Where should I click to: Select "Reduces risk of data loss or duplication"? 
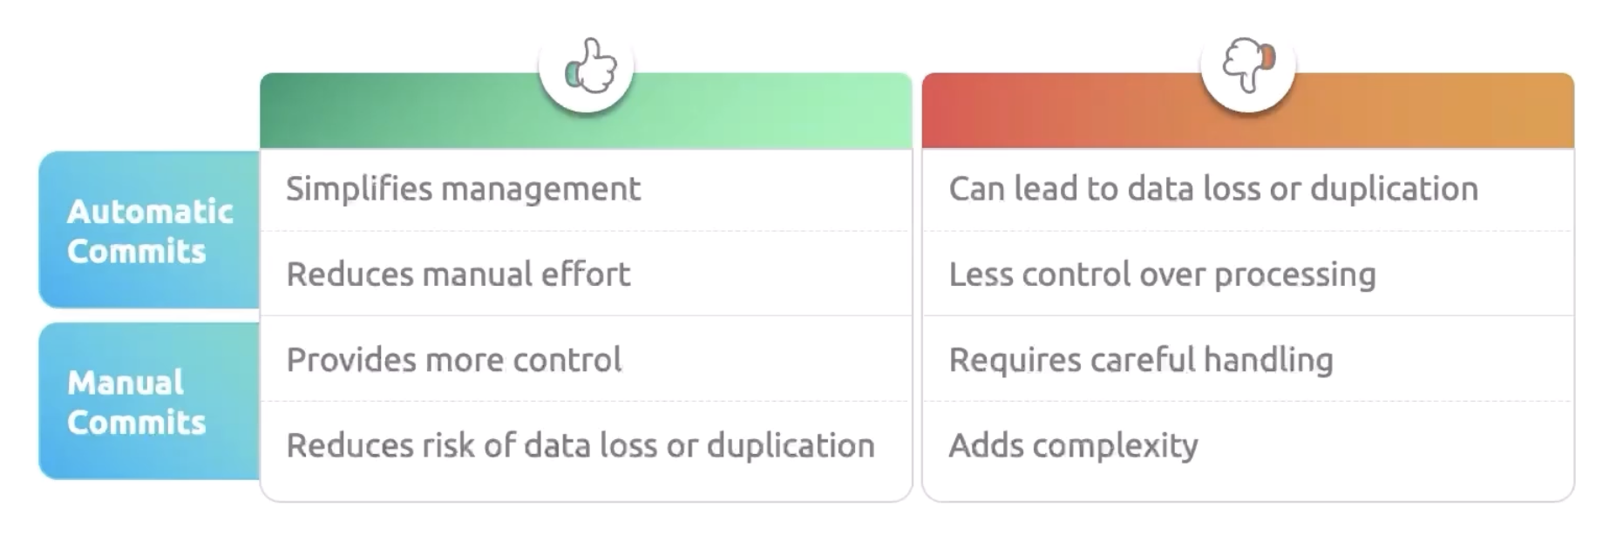click(580, 445)
